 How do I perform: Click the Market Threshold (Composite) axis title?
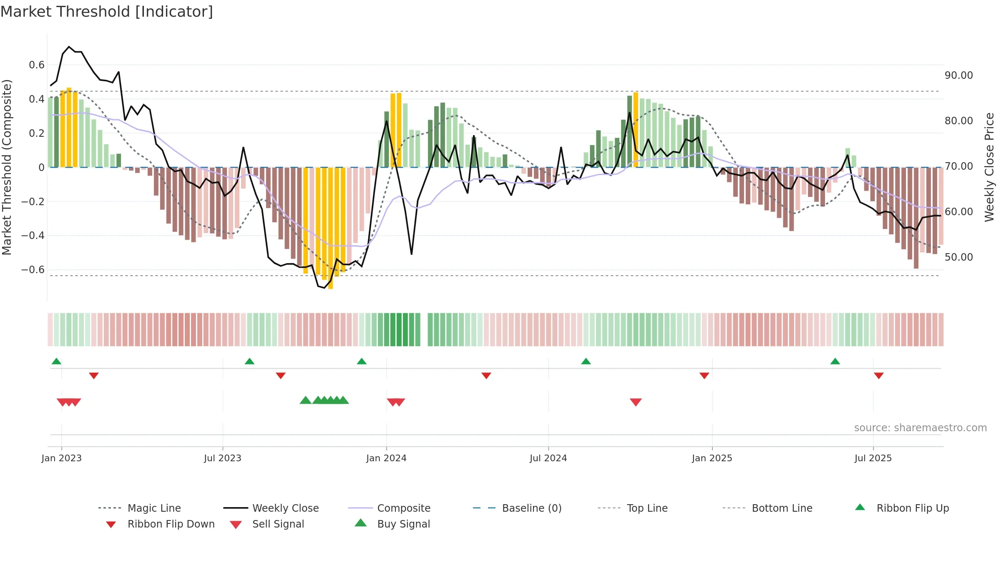tap(7, 167)
